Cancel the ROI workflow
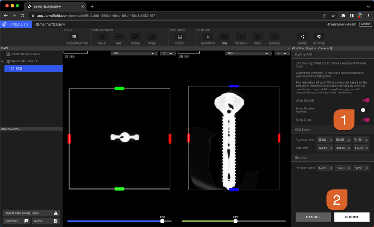The image size is (374, 227). [313, 217]
